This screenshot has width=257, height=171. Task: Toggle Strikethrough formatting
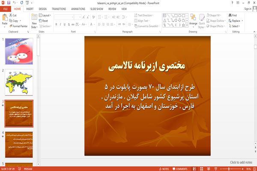[73, 24]
